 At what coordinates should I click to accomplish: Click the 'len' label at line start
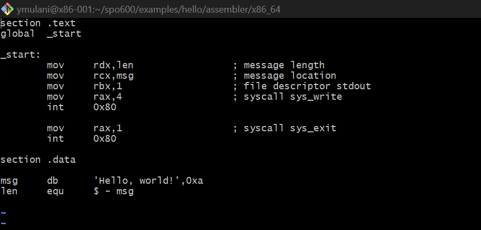tap(9, 191)
